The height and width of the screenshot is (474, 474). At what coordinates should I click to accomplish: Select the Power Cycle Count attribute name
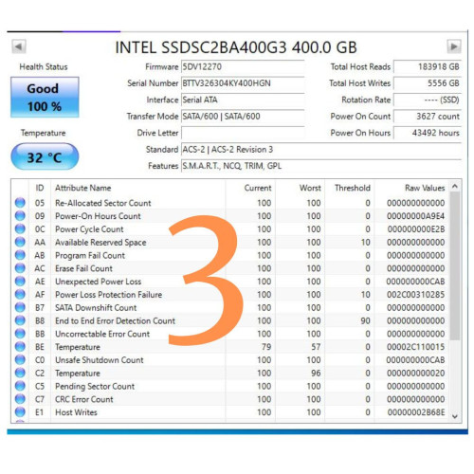click(89, 229)
